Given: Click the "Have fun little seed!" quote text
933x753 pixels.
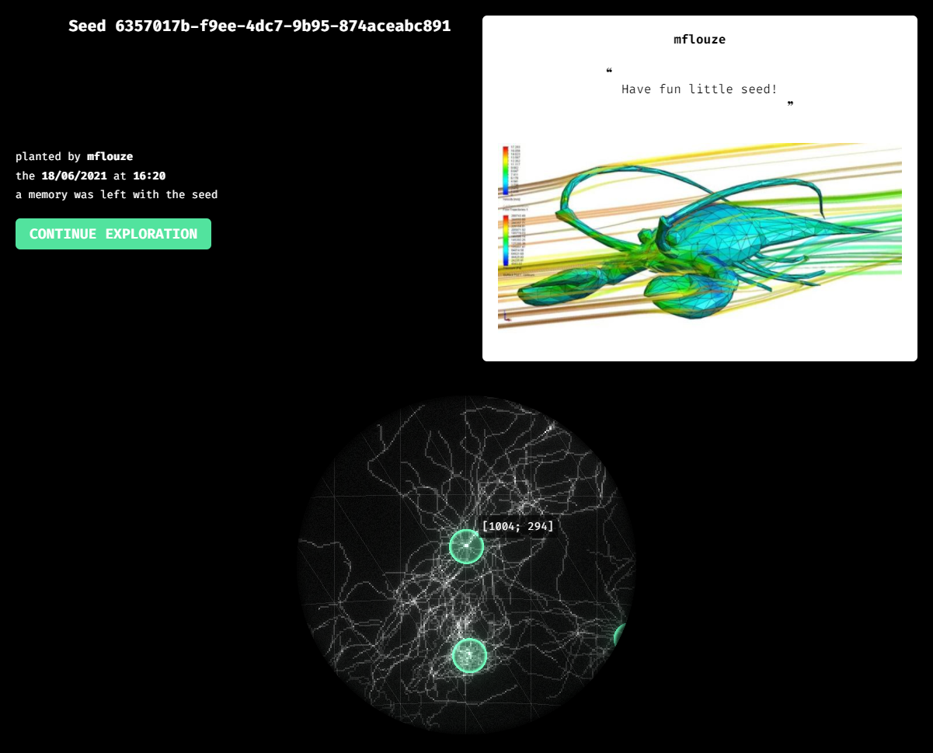Looking at the screenshot, I should (x=699, y=89).
